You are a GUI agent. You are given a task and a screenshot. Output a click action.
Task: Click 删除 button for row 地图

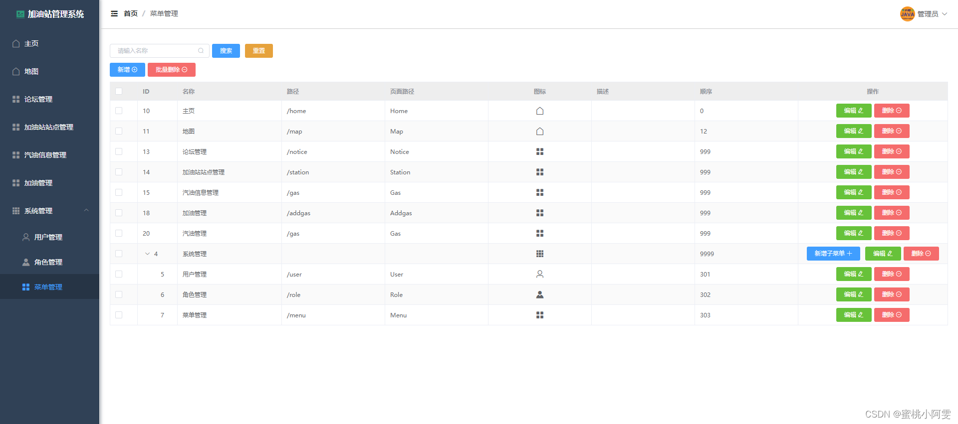pyautogui.click(x=892, y=131)
